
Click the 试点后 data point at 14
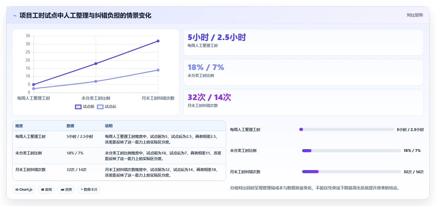(158, 70)
